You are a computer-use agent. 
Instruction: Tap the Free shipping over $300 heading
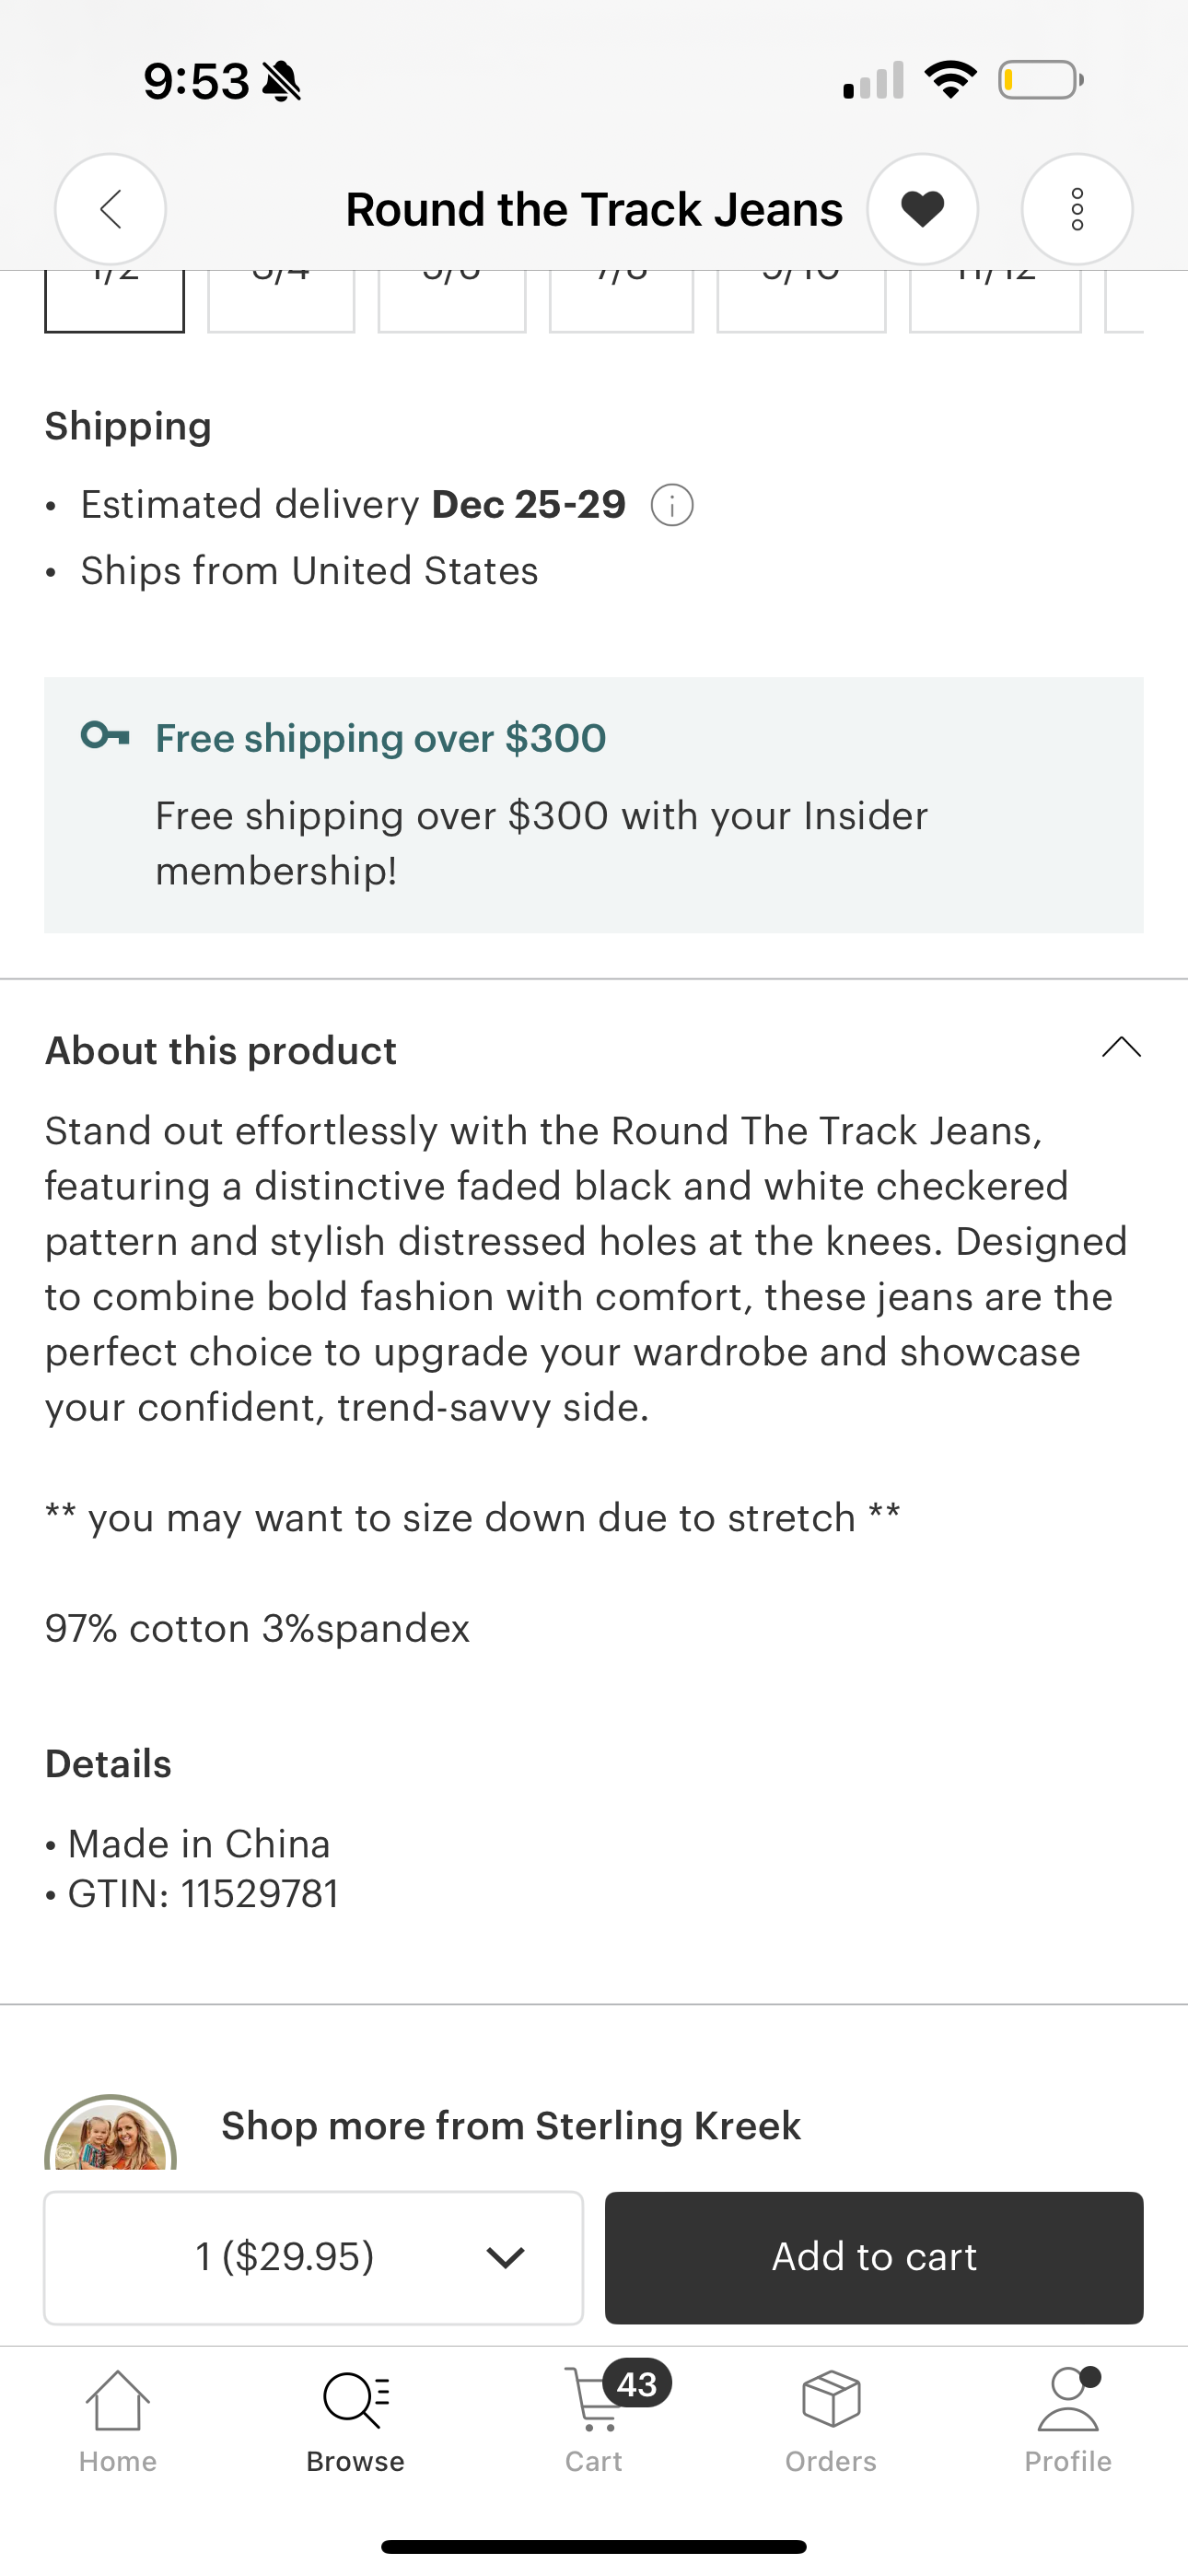380,739
